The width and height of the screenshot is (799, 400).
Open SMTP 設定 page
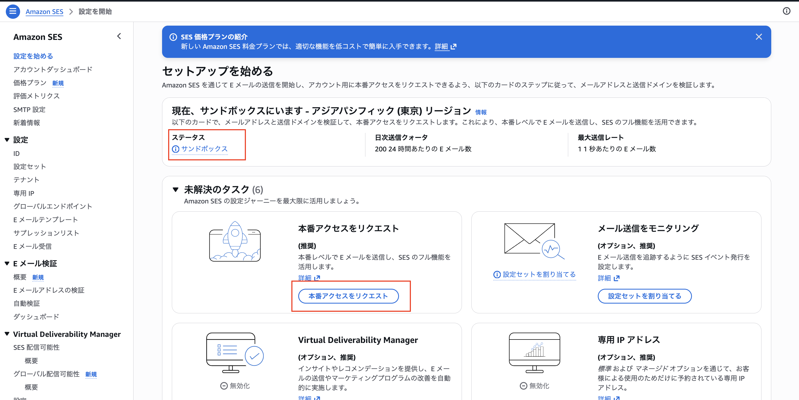(x=29, y=109)
